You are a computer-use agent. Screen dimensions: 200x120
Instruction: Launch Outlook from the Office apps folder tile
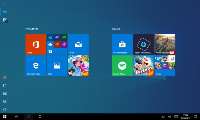[x=50, y=38]
